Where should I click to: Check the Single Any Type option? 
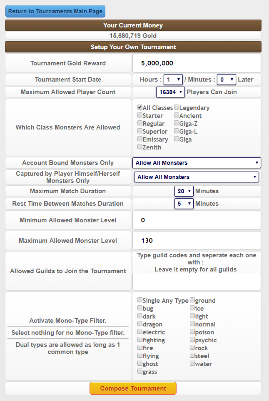point(140,300)
